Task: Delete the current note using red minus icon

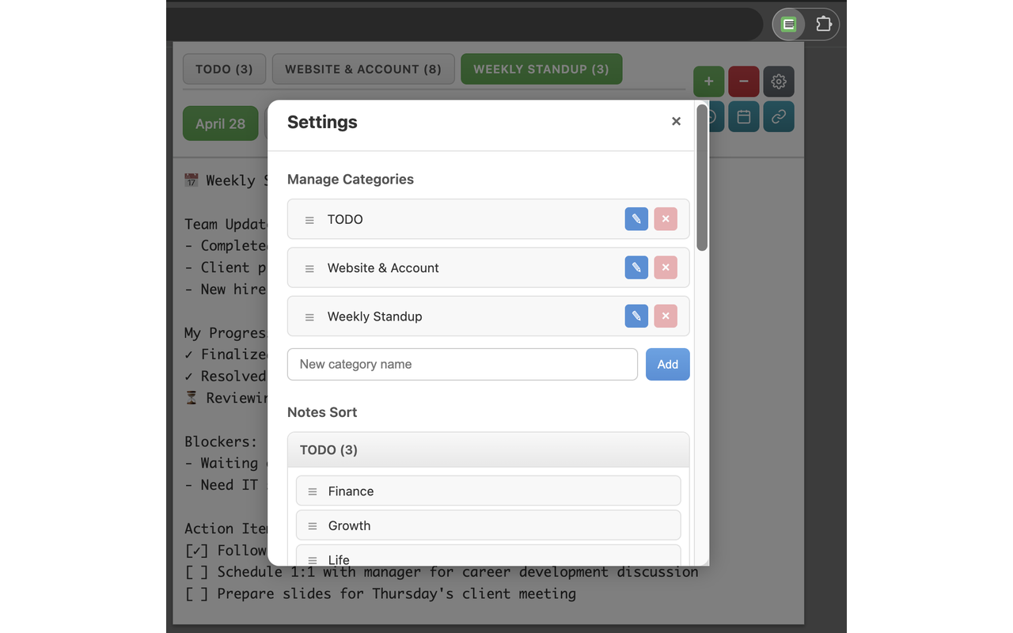Action: (x=743, y=81)
